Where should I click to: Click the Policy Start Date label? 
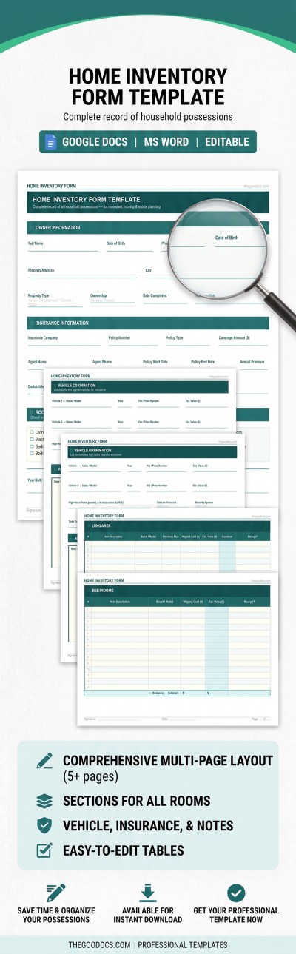pyautogui.click(x=155, y=361)
